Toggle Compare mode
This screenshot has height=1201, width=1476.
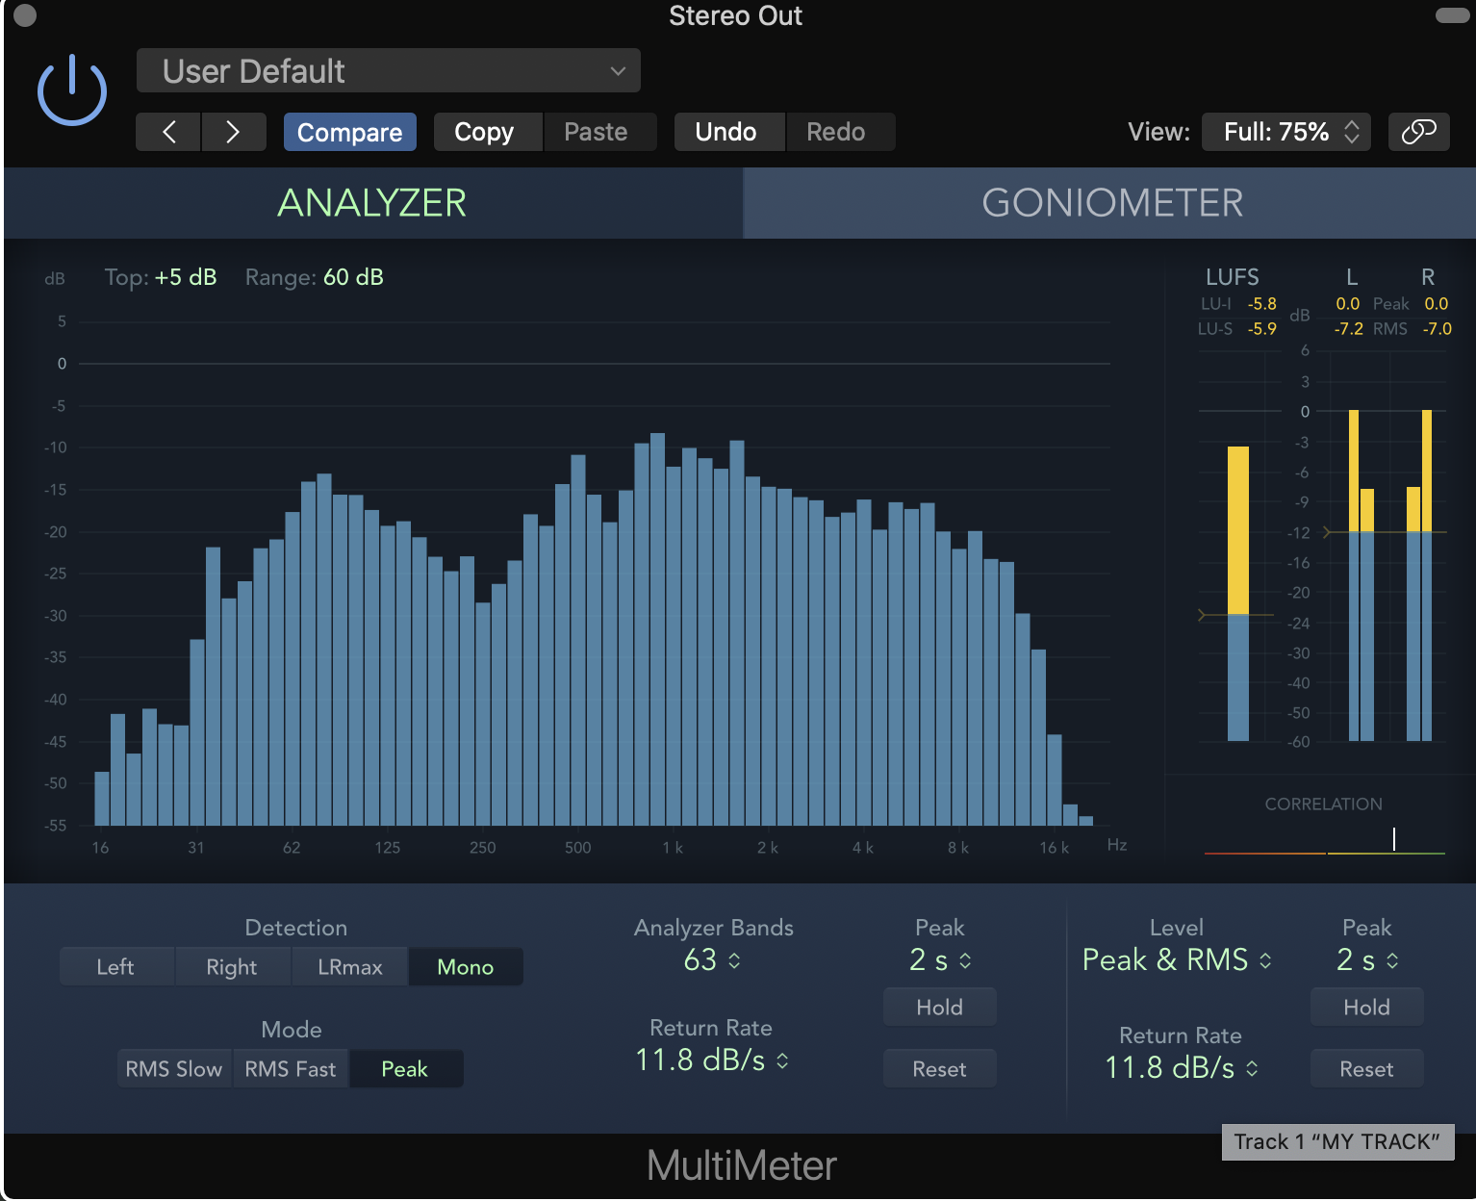click(349, 132)
